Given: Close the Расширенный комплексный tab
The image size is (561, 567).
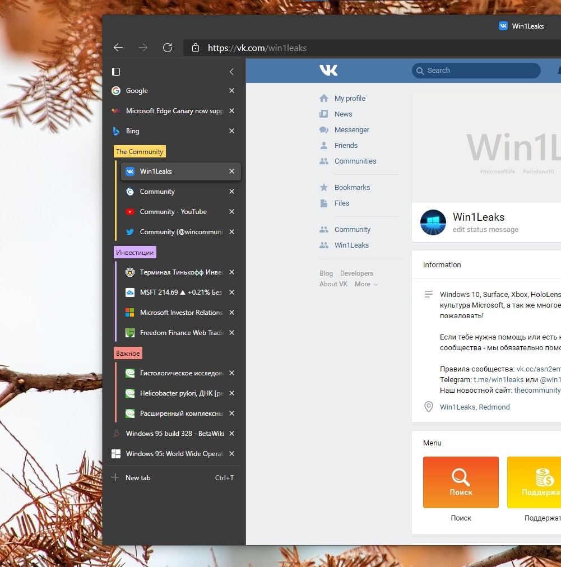Looking at the screenshot, I should (x=231, y=413).
